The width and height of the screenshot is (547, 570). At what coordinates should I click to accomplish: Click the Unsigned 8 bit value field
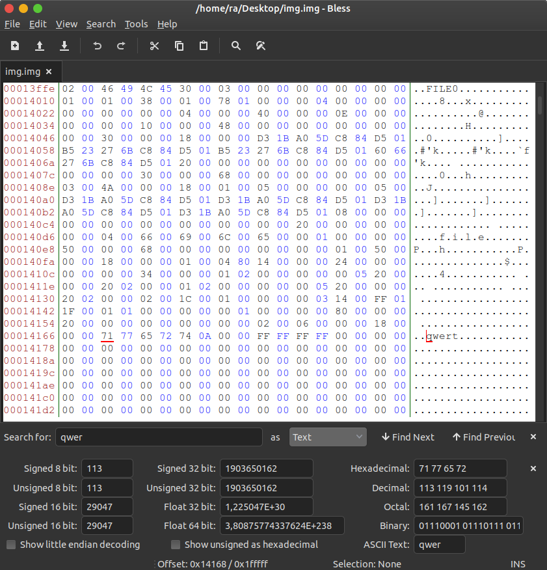(107, 488)
